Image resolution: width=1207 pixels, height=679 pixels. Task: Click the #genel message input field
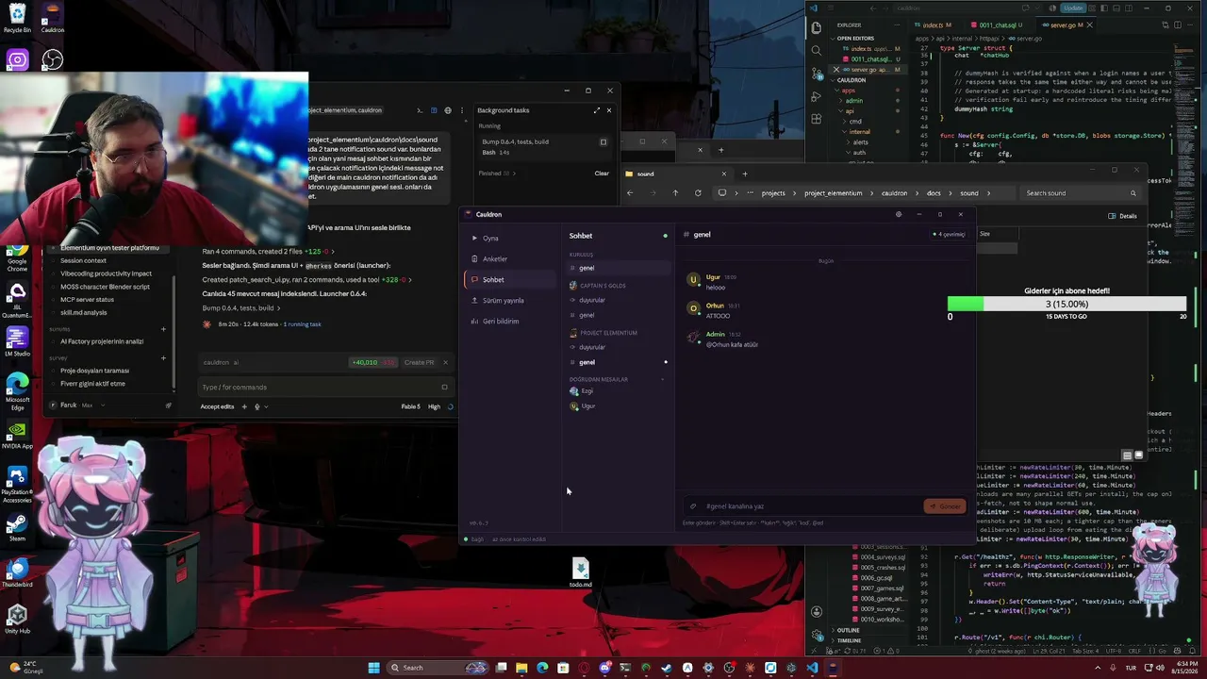coord(811,506)
